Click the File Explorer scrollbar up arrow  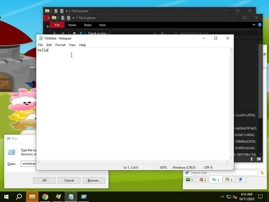pos(260,42)
